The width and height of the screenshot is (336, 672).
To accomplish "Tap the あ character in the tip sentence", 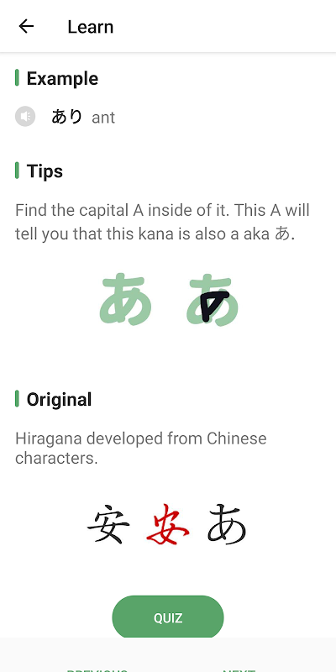I will 282,234.
